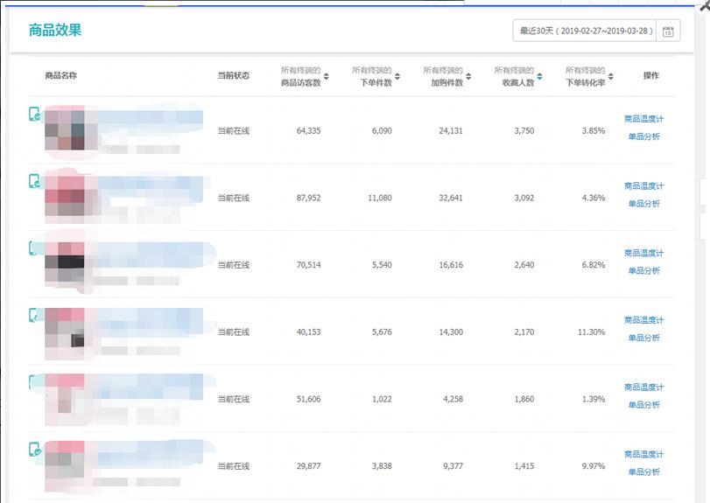
Task: Open 单品分析 for the 6.82% conversion row
Action: pos(643,271)
